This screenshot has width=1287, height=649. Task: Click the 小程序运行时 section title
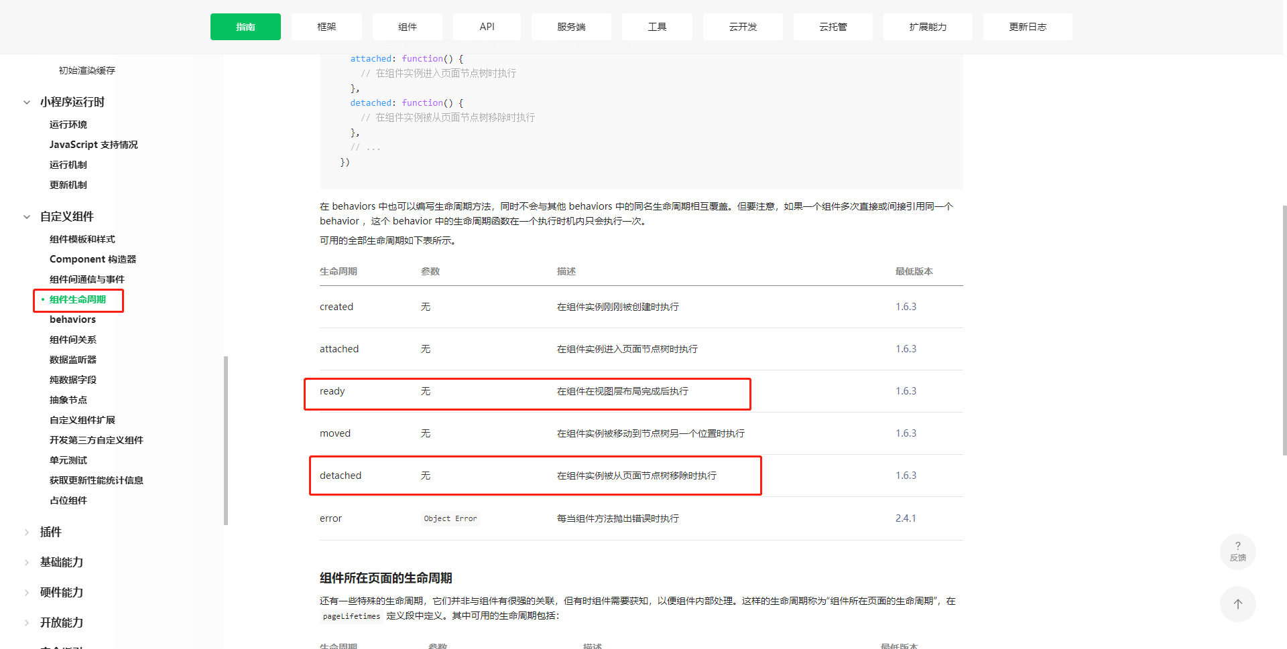72,102
